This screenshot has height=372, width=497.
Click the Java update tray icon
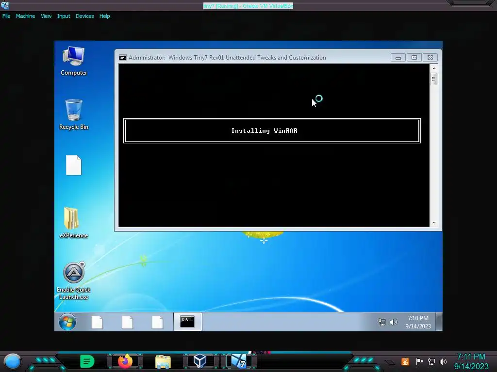[x=405, y=361]
